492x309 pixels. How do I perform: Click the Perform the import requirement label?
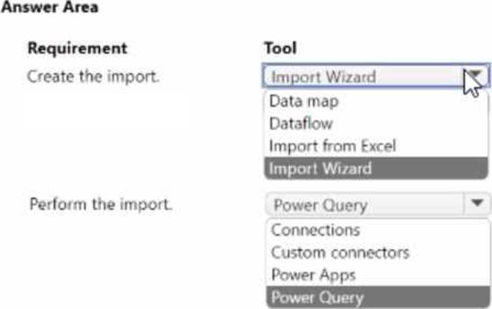101,204
